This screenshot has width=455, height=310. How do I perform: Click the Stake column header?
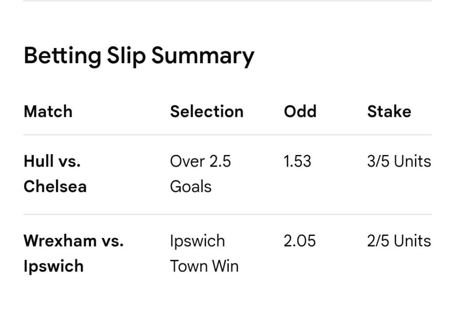389,111
